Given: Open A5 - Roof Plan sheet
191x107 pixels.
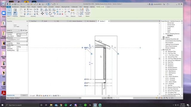Looking at the screenshot, I should click(x=169, y=62).
